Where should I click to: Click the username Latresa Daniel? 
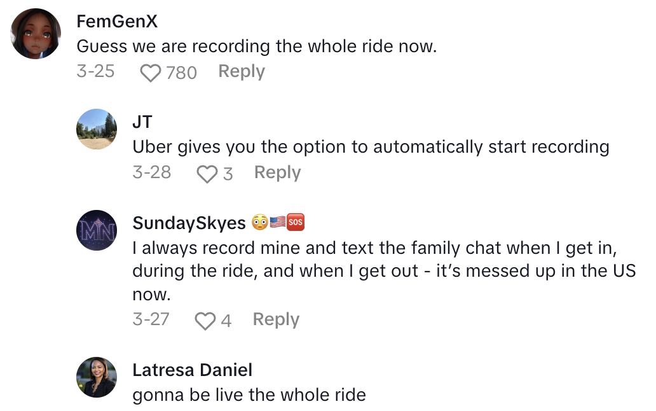[193, 370]
